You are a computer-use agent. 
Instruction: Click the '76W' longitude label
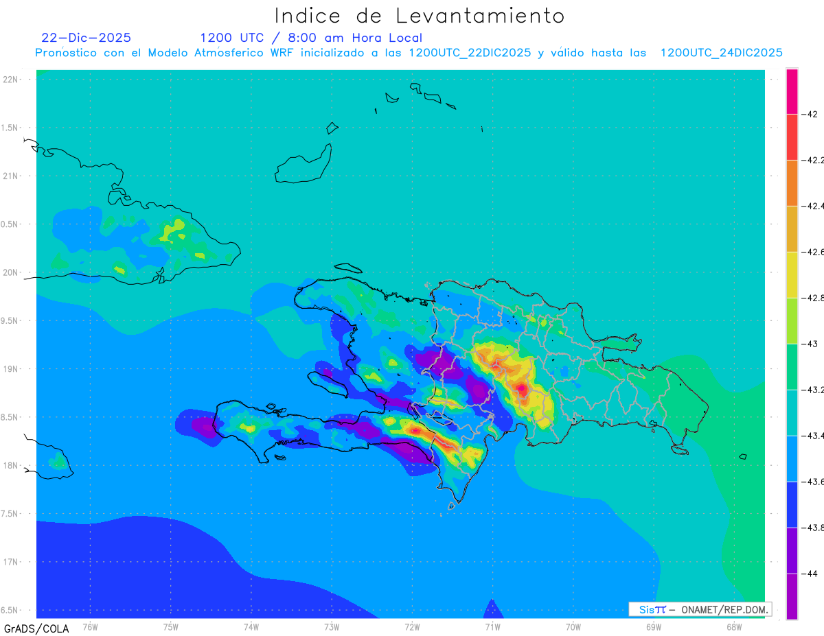click(x=90, y=626)
